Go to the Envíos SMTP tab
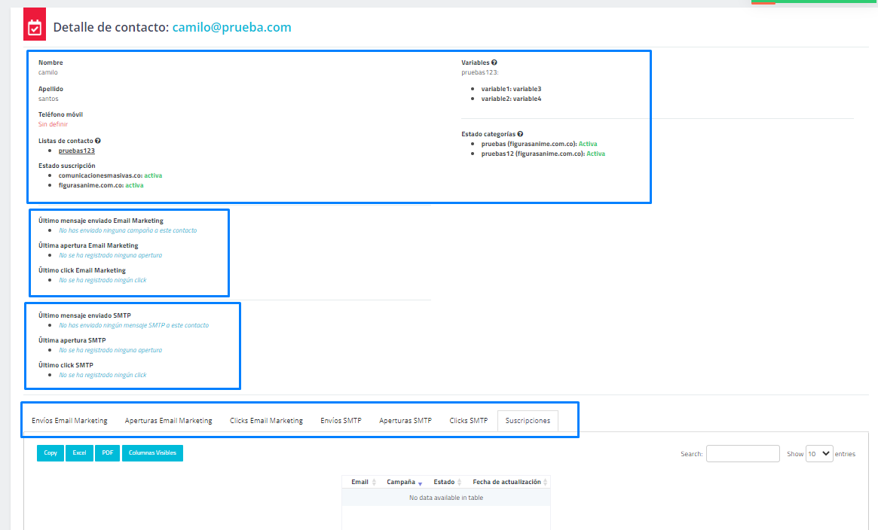Screen dimensions: 878x530 pos(341,421)
